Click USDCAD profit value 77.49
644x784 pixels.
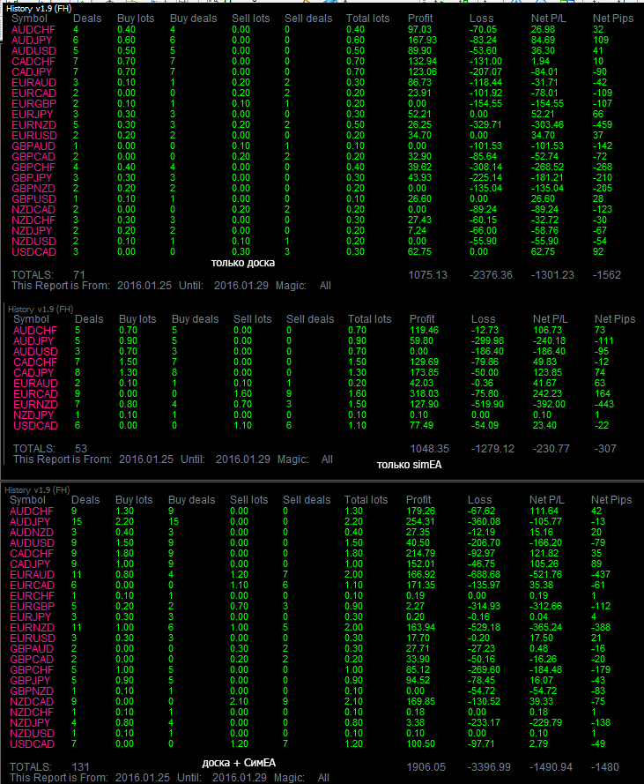422,425
